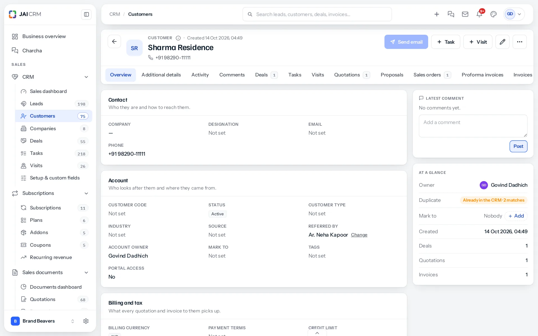Click the info icon next to CUSTOMER

(x=178, y=38)
